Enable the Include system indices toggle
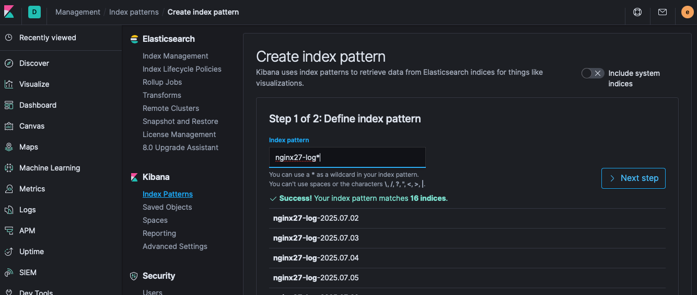 (593, 73)
